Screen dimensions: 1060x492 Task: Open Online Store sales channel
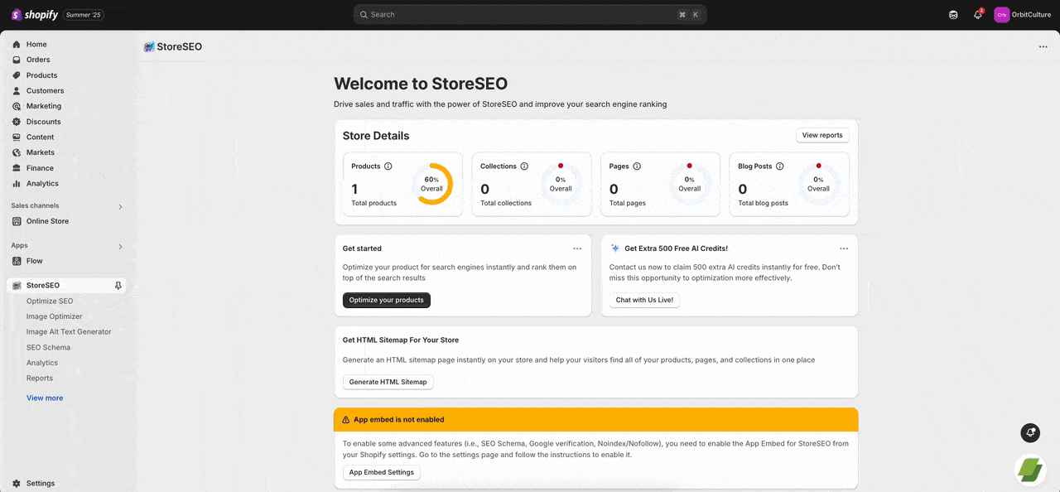pos(47,221)
